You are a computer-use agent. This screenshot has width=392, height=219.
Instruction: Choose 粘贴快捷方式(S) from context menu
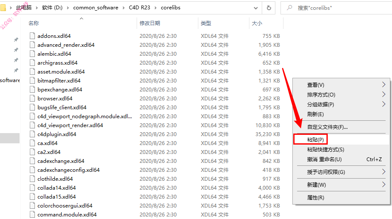pyautogui.click(x=341, y=149)
